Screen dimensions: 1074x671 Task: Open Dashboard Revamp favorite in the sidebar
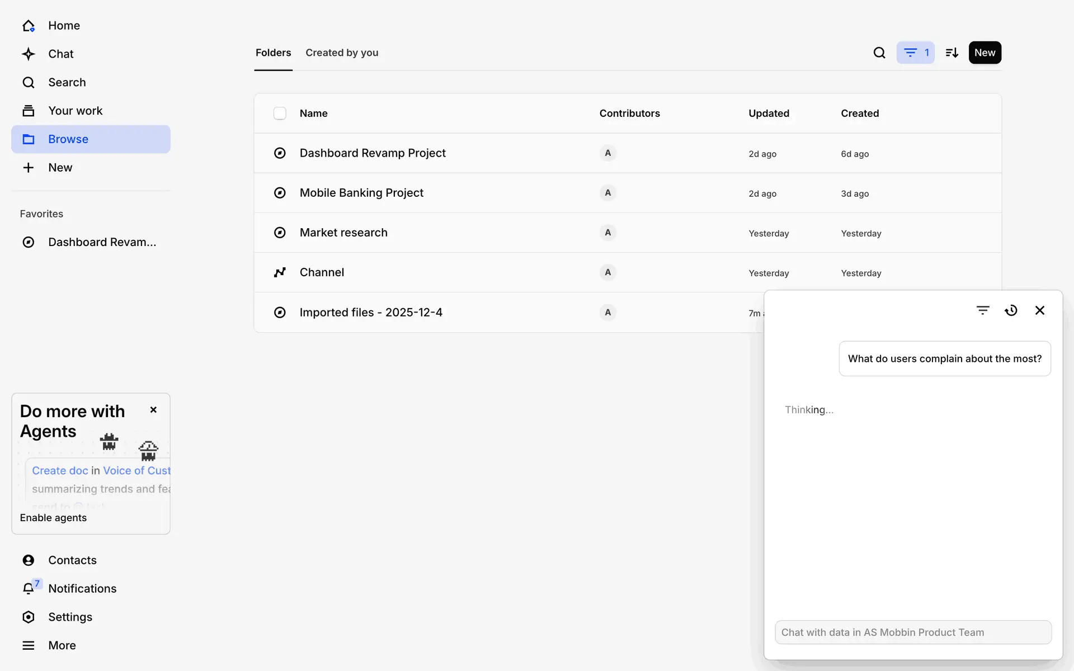tap(102, 242)
